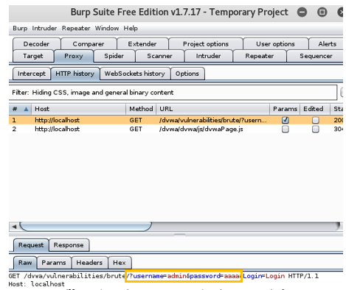Viewport: 346px width, 290px height.
Task: Open the proxy Options sub-tab
Action: pyautogui.click(x=187, y=74)
